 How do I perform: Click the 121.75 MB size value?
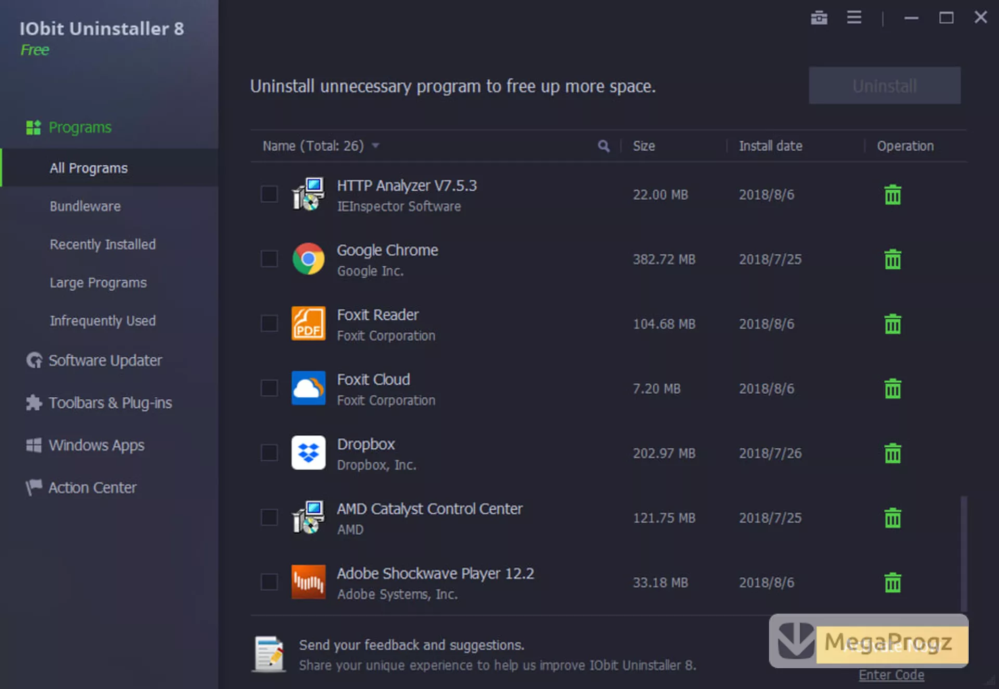tap(664, 518)
